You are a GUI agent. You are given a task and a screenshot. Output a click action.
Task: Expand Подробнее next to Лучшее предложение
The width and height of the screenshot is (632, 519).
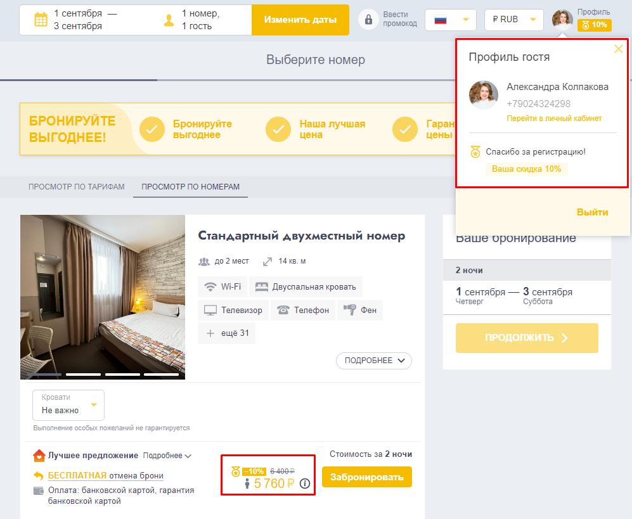(x=167, y=456)
